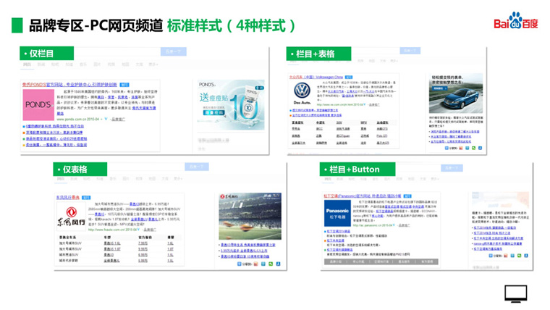
Task: Open the POND'S official site title link
Action: coord(69,85)
